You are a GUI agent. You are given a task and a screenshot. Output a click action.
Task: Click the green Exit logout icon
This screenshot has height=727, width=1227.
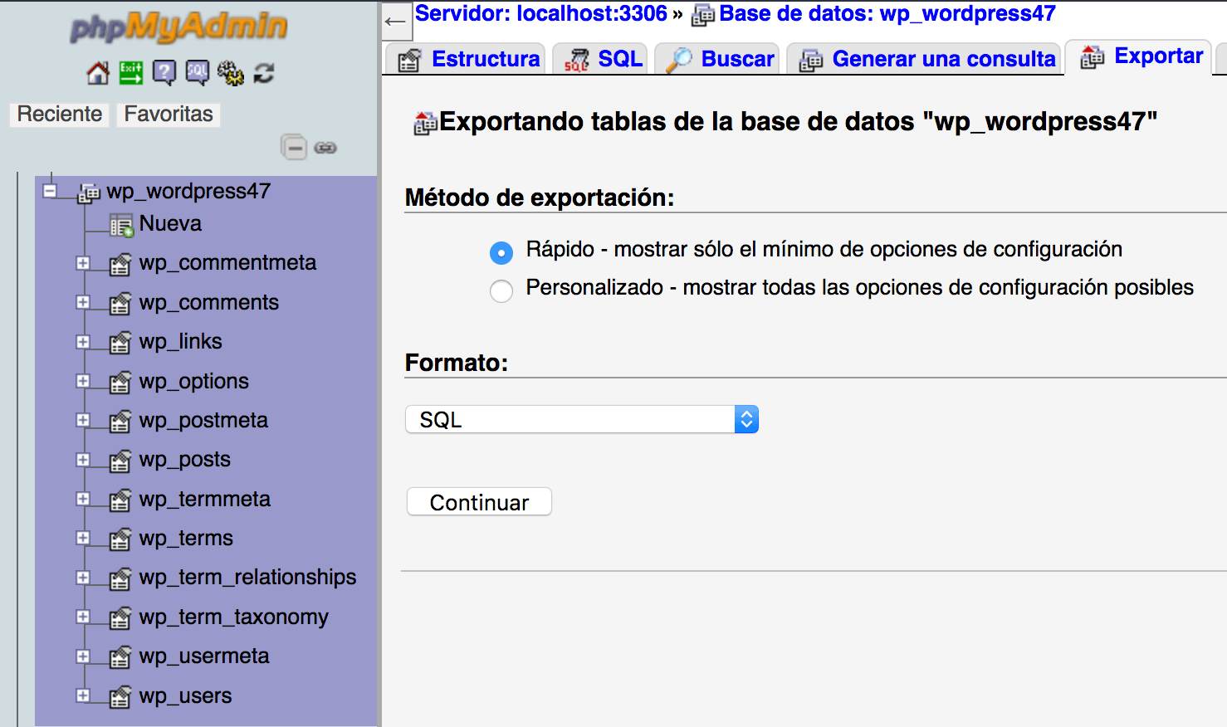130,73
